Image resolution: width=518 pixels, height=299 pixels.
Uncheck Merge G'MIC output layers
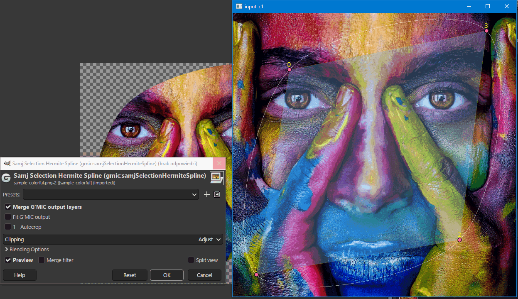[8, 207]
